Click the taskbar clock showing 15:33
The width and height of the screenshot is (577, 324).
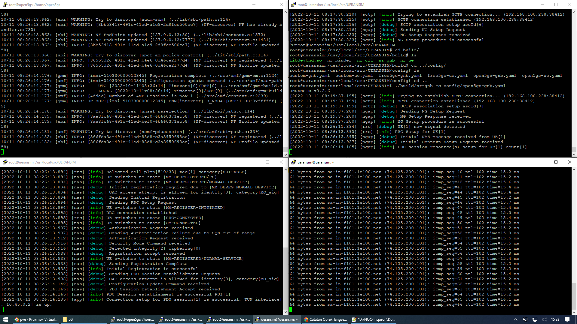pos(555,319)
